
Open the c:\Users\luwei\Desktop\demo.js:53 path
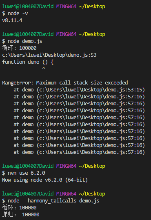(49, 55)
